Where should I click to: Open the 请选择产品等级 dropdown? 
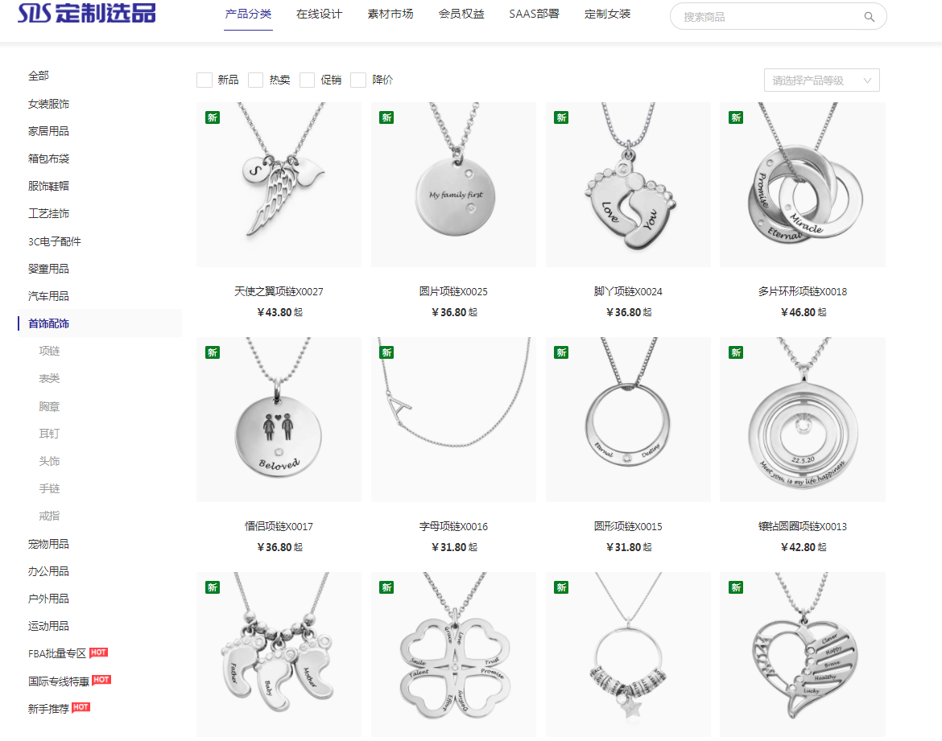[x=821, y=80]
